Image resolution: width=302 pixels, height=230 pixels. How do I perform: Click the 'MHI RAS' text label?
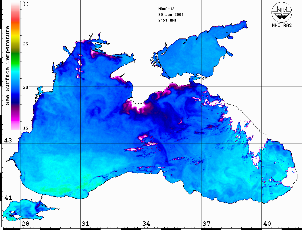point(282,25)
